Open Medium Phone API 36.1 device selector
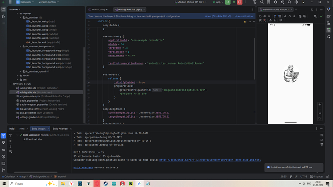This screenshot has height=187, width=333. (x=190, y=2)
